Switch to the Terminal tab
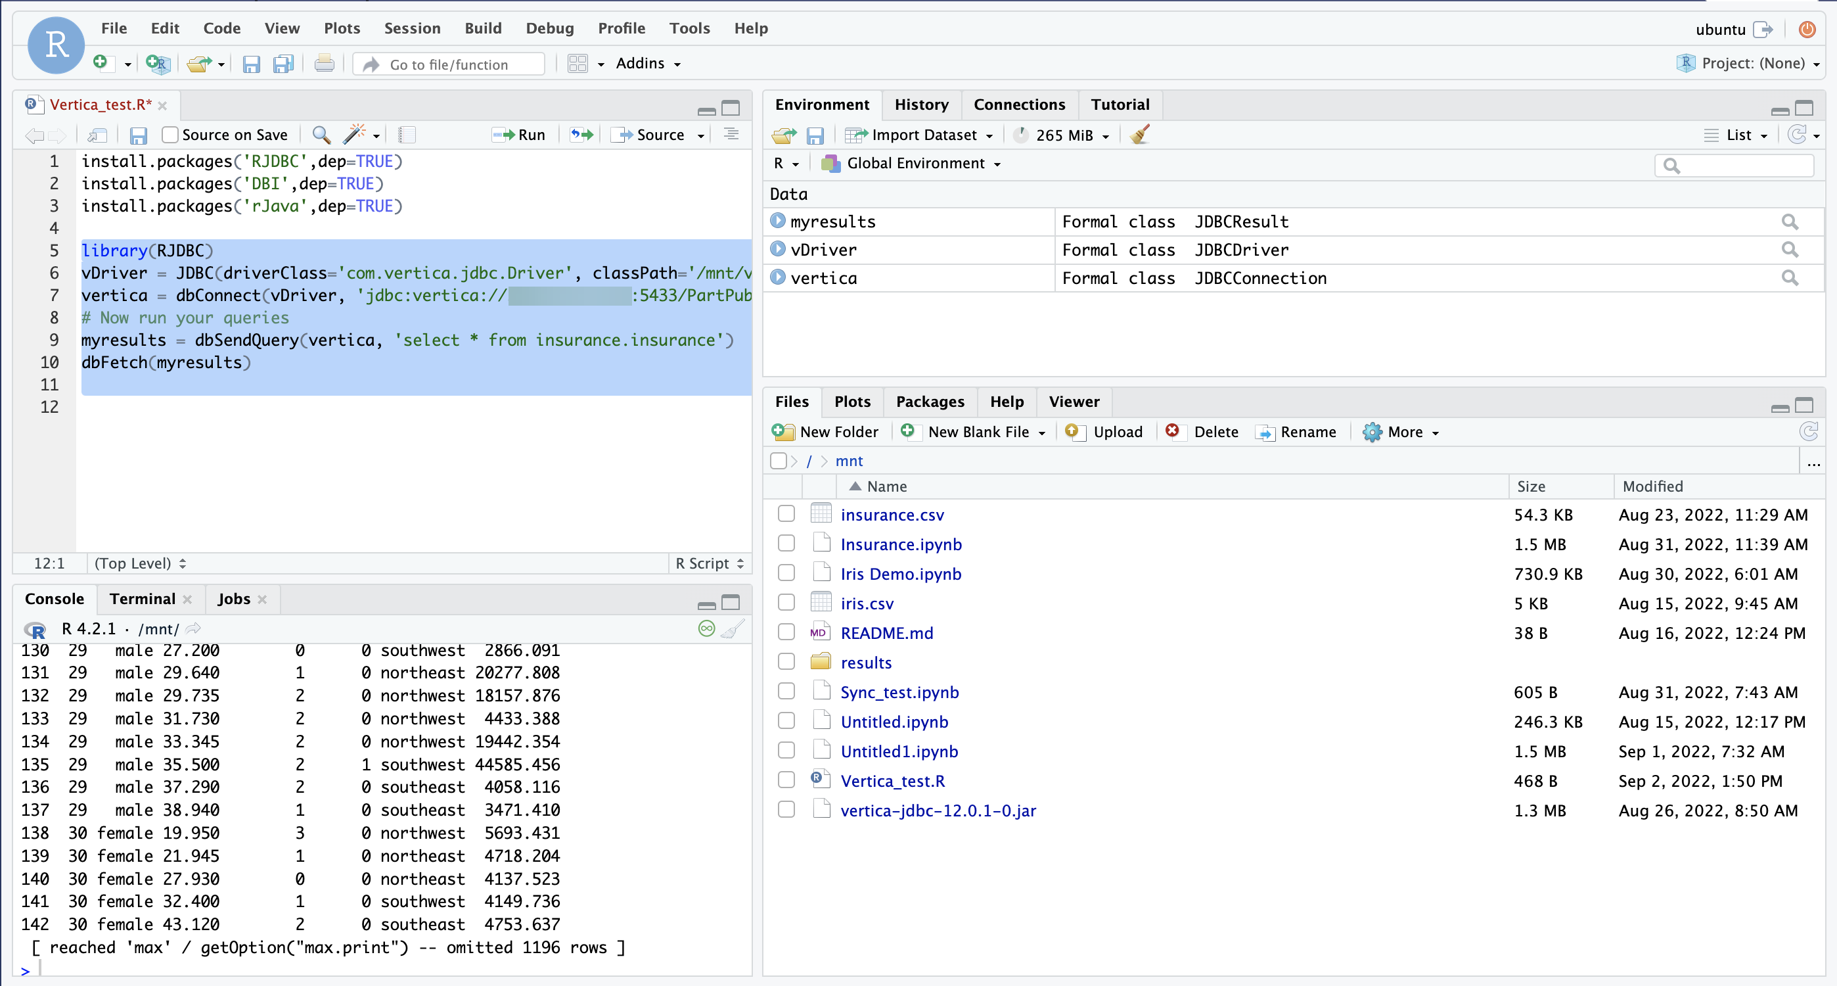Image resolution: width=1837 pixels, height=986 pixels. pyautogui.click(x=143, y=599)
